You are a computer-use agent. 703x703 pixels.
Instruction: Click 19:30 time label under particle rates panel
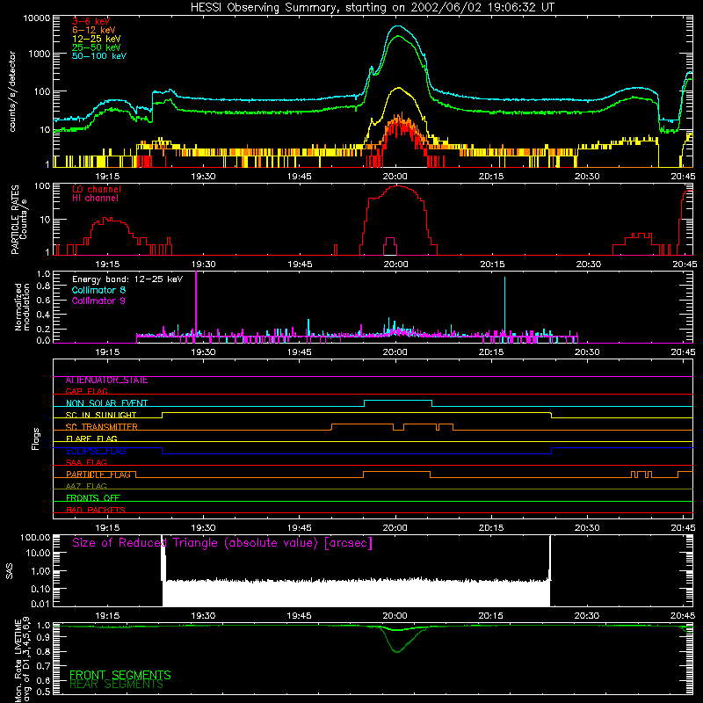pos(204,265)
